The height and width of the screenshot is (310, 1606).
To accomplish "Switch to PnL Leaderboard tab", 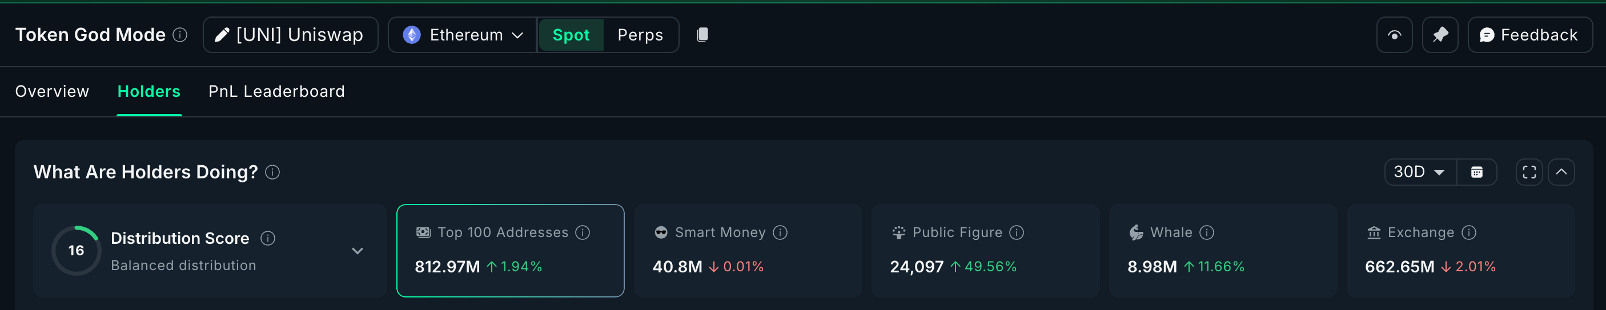I will click(x=276, y=92).
